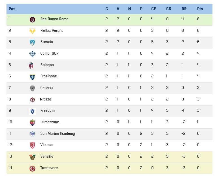The image size is (215, 177).
Task: Open the Venezia team logo
Action: click(32, 157)
